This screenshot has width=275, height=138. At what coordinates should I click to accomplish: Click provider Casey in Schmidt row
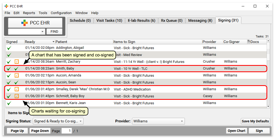tap(208, 96)
